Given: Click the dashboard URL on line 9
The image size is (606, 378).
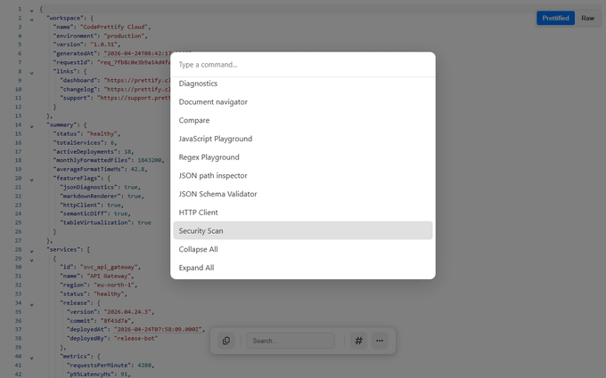Looking at the screenshot, I should [137, 80].
